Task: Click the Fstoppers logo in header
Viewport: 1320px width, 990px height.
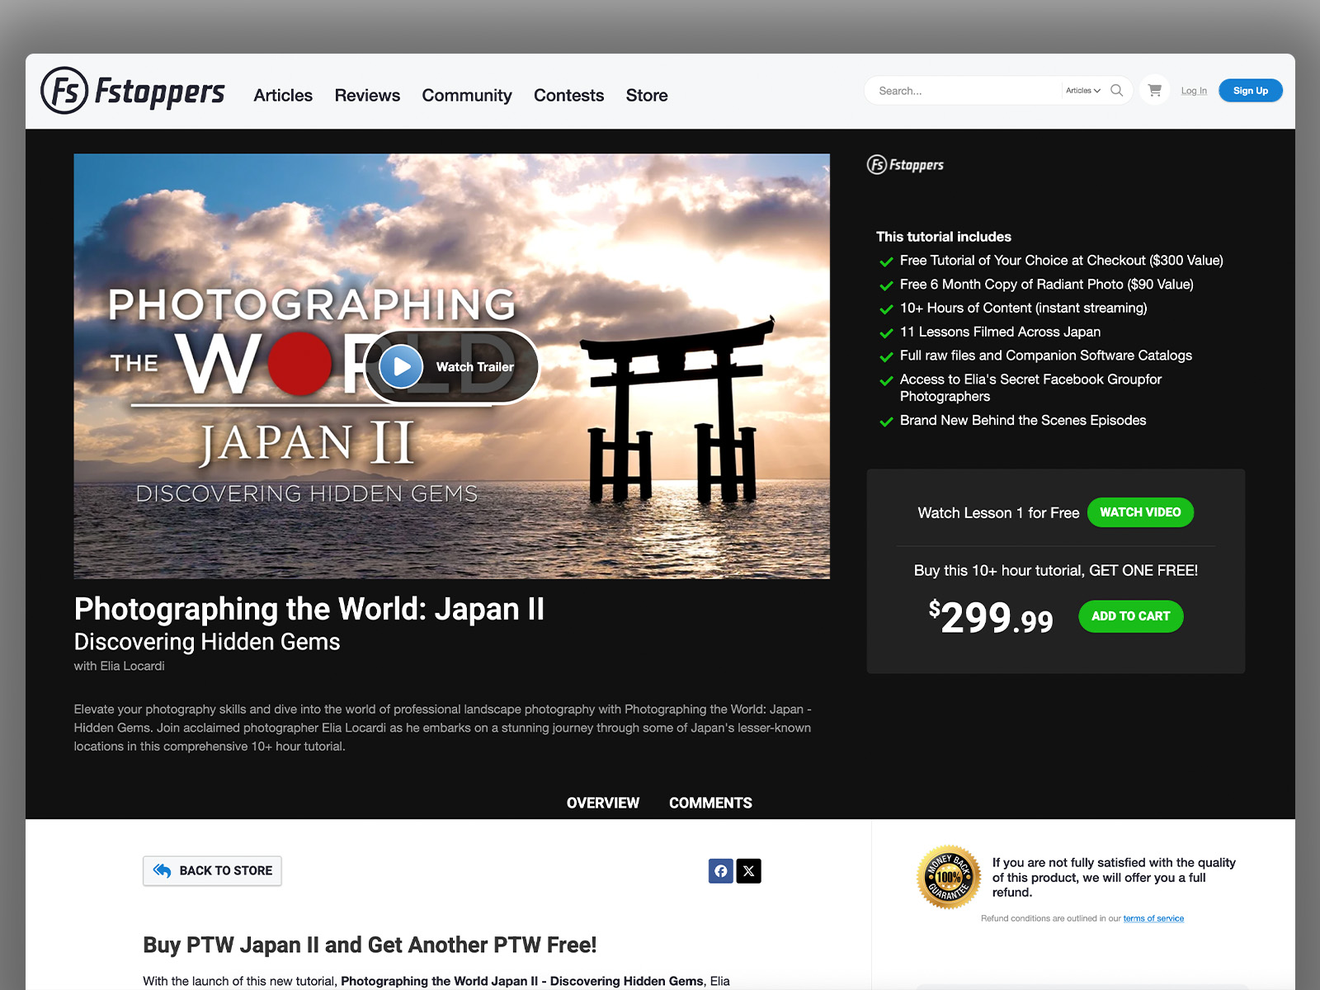Action: (133, 91)
